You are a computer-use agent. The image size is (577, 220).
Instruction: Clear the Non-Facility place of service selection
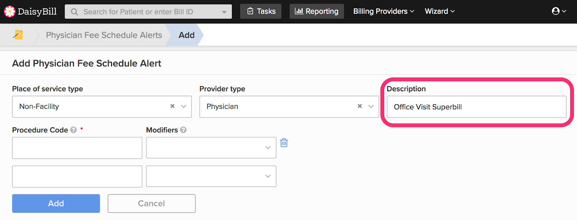coord(172,106)
